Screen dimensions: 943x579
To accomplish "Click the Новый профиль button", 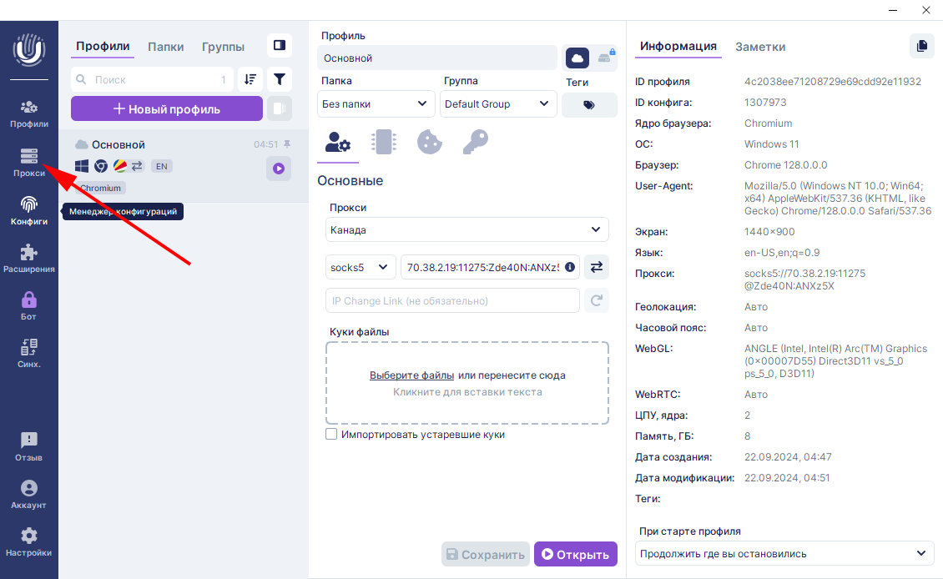I will [x=167, y=108].
